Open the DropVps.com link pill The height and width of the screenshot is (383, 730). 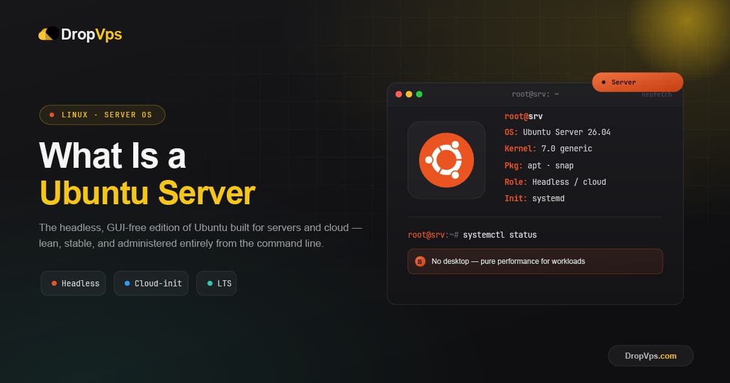pos(651,356)
